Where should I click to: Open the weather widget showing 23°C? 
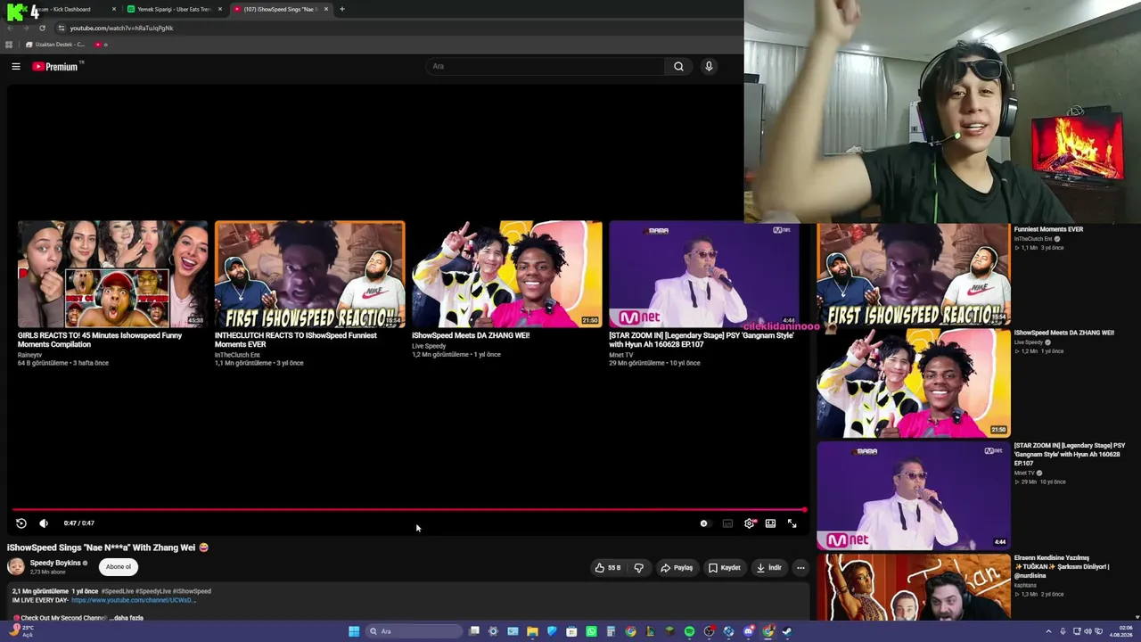click(21, 631)
